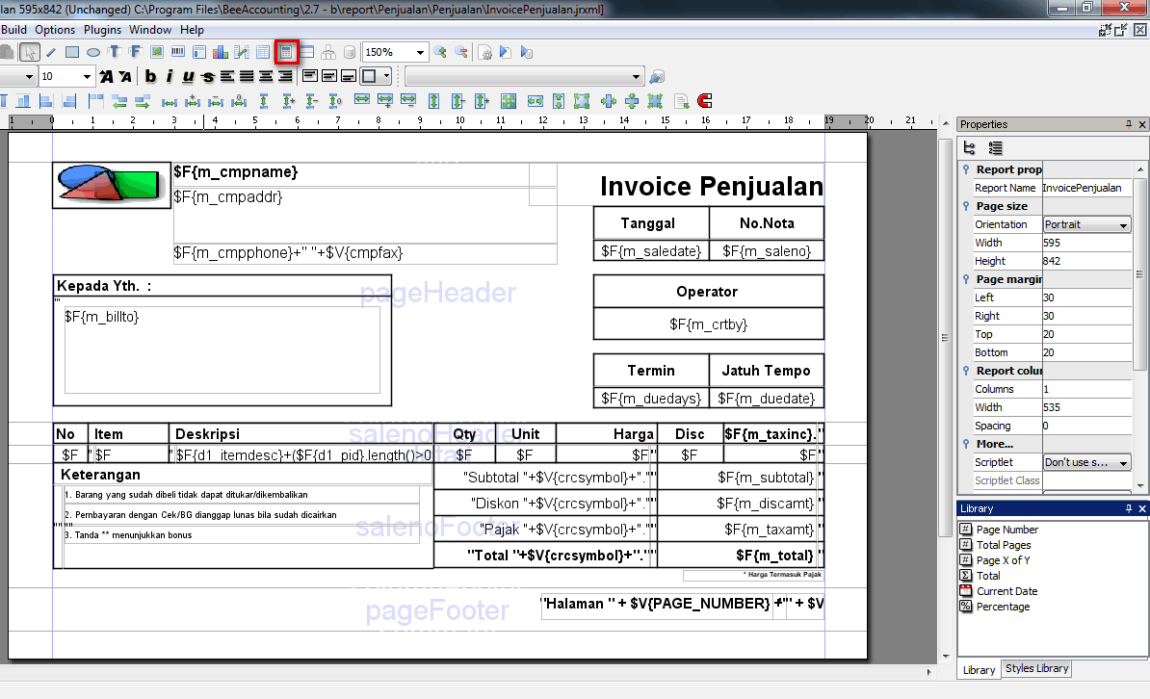Select the Static Text tool
The height and width of the screenshot is (699, 1150).
click(x=113, y=52)
